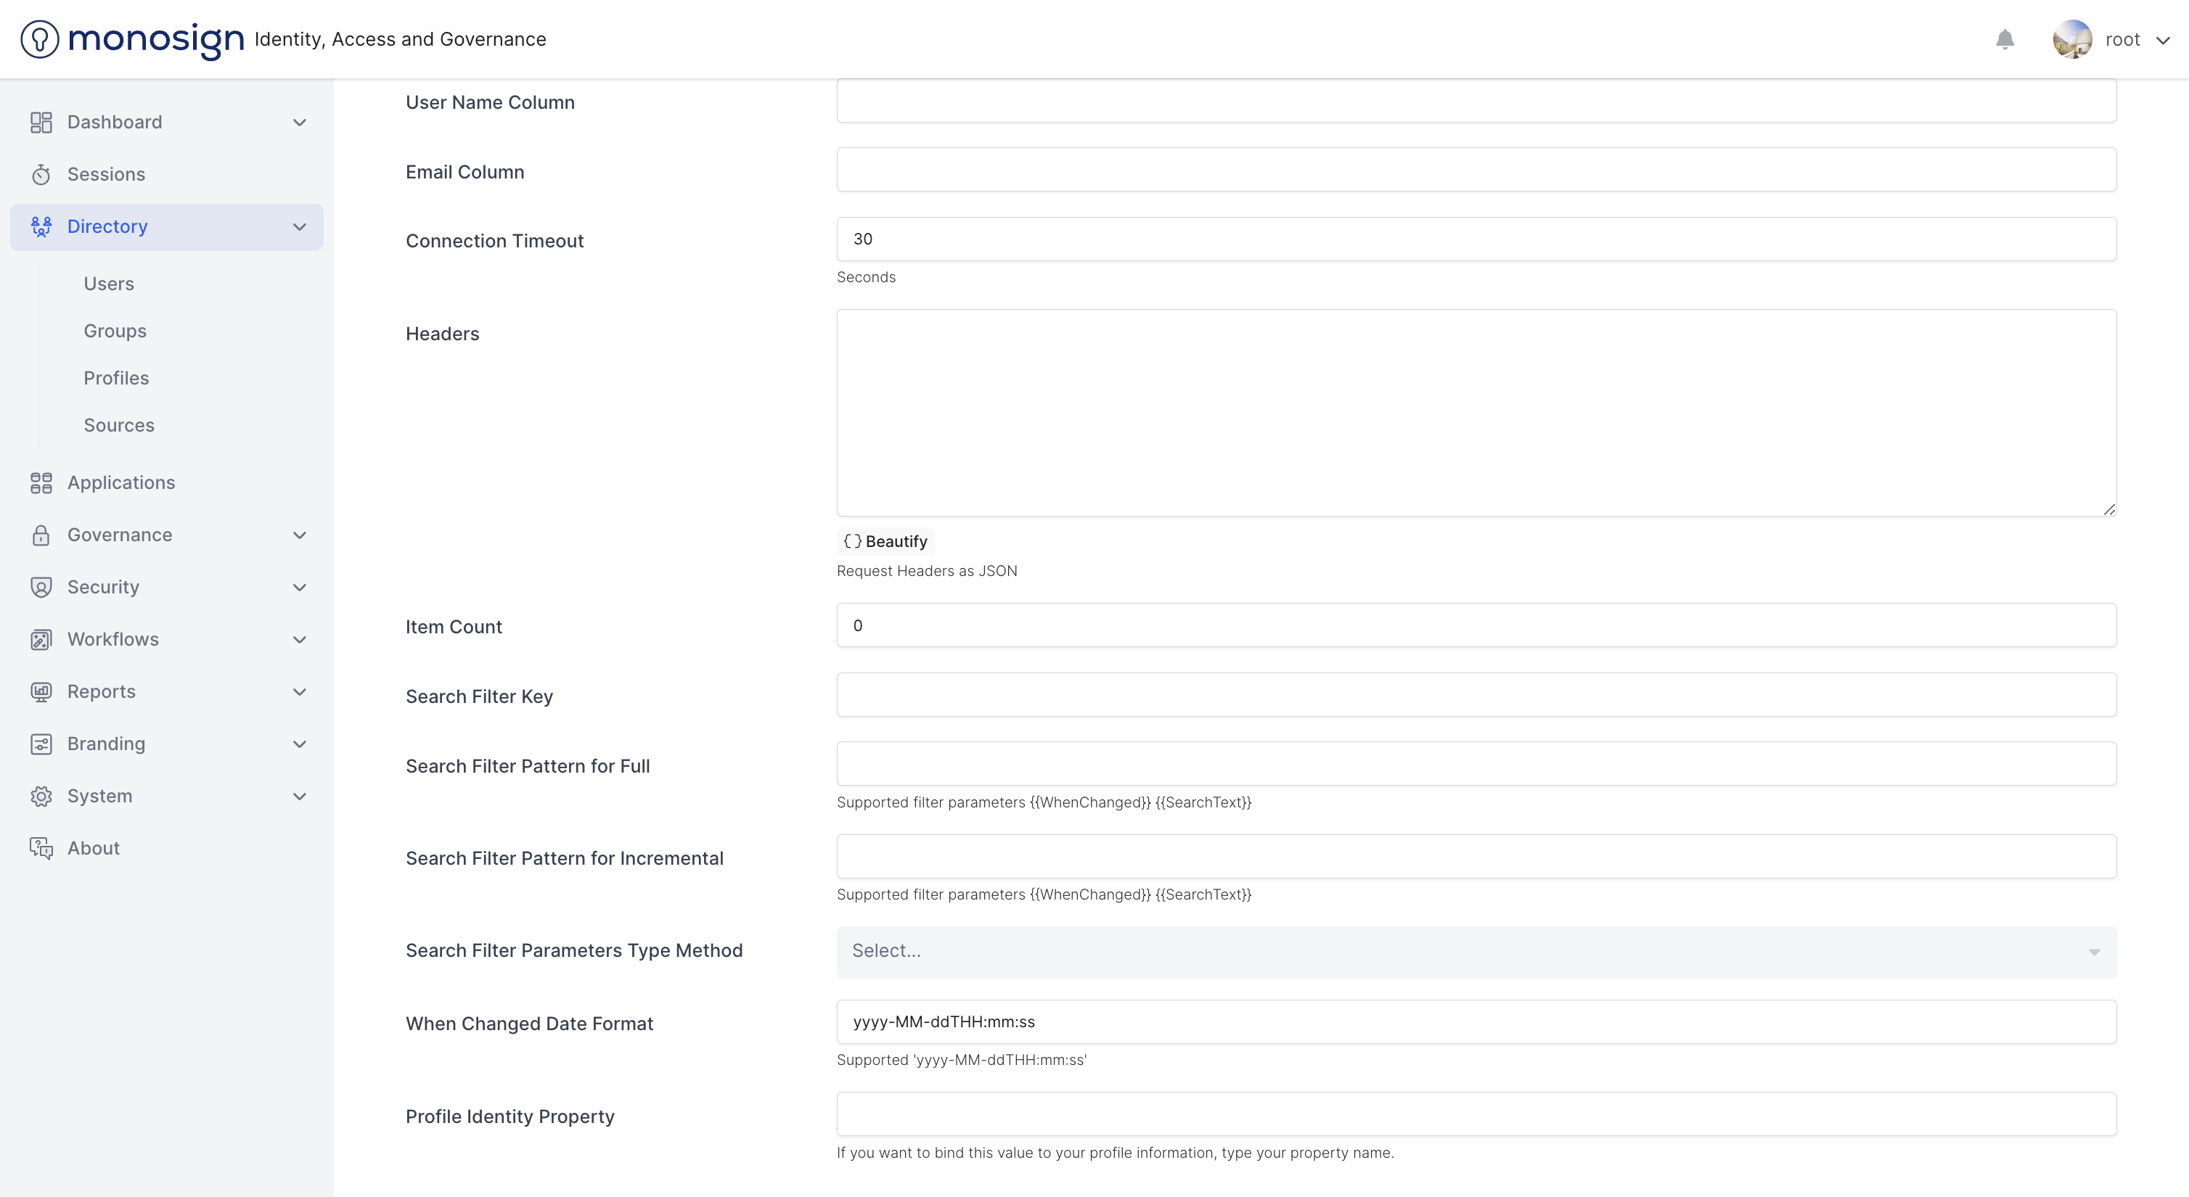Click the Security shield icon
Image resolution: width=2189 pixels, height=1197 pixels.
pos(41,587)
